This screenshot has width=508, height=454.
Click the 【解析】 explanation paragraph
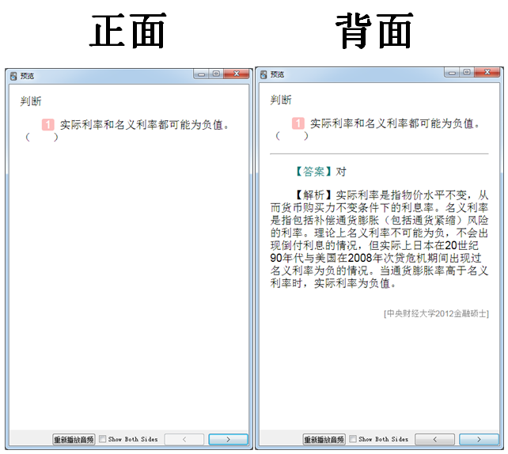coord(379,239)
